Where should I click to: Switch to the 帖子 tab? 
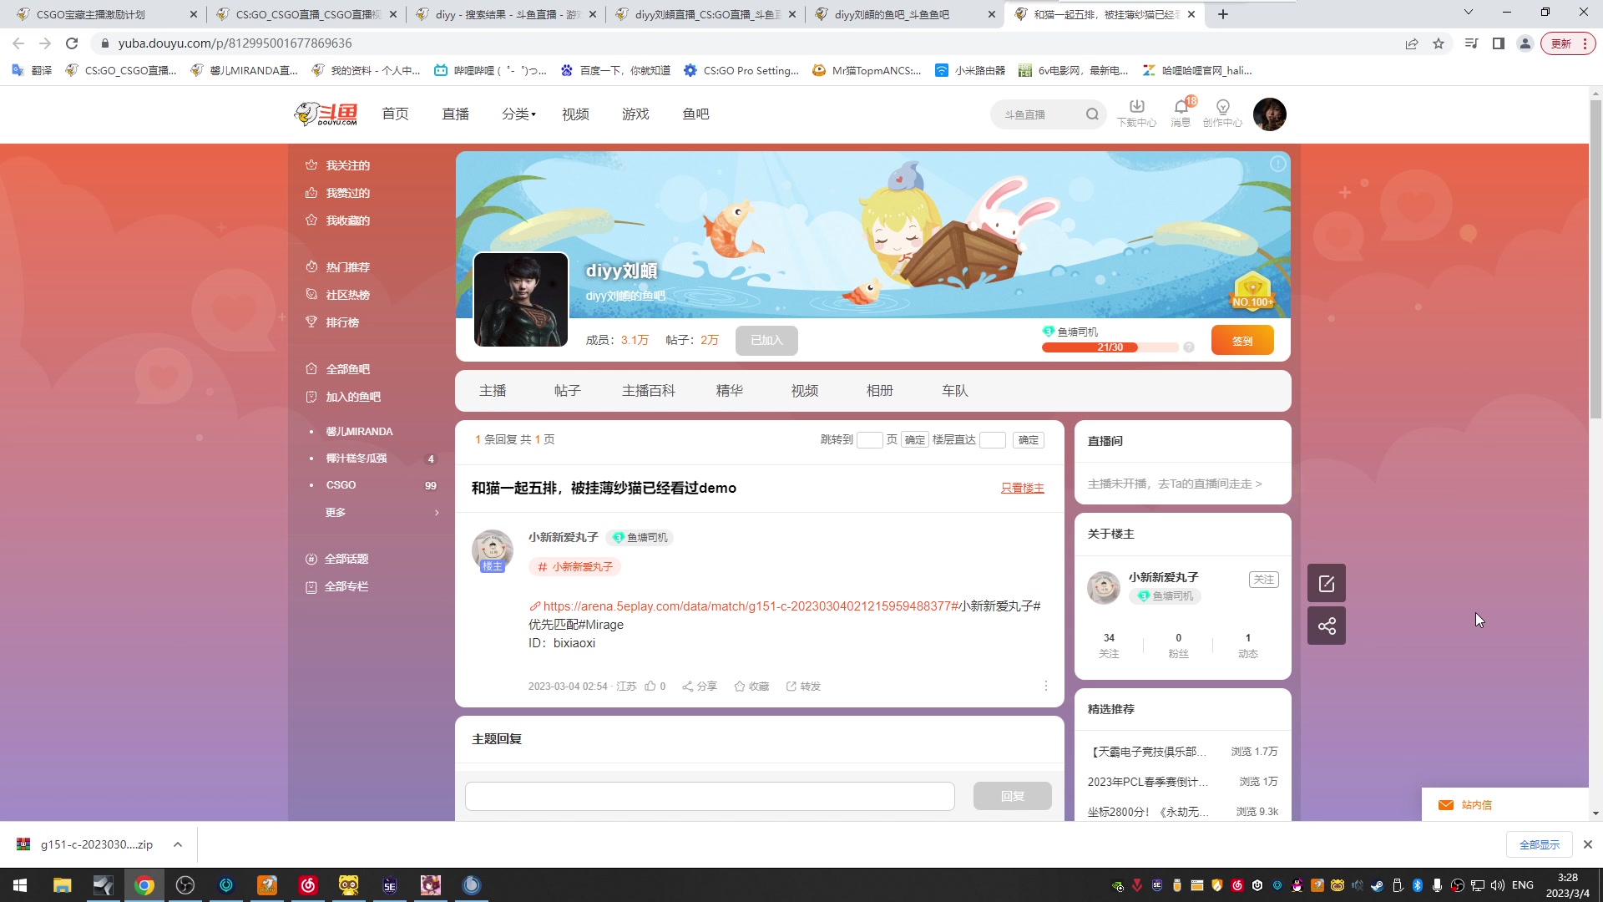[x=568, y=391]
